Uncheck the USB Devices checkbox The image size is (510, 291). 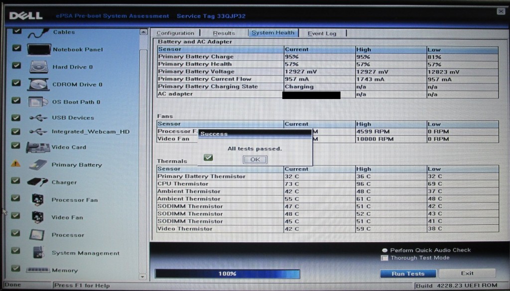pos(16,118)
